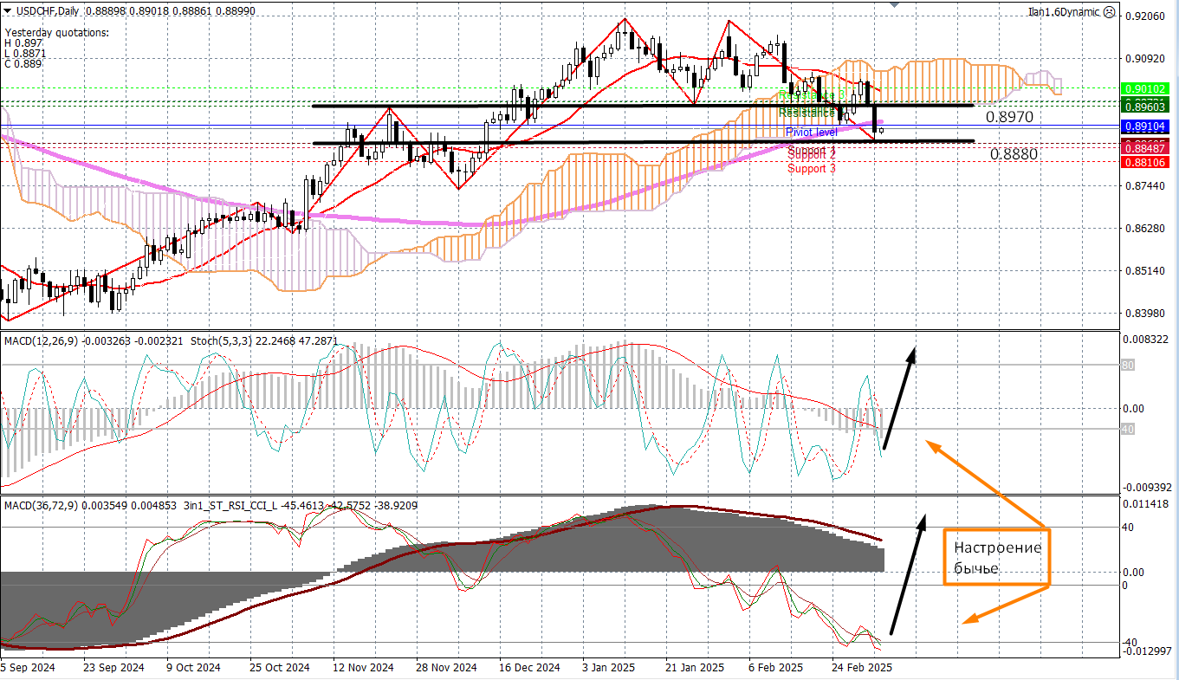The height and width of the screenshot is (680, 1179).
Task: Click the dark green 0.89603 price tag
Action: coord(1145,106)
